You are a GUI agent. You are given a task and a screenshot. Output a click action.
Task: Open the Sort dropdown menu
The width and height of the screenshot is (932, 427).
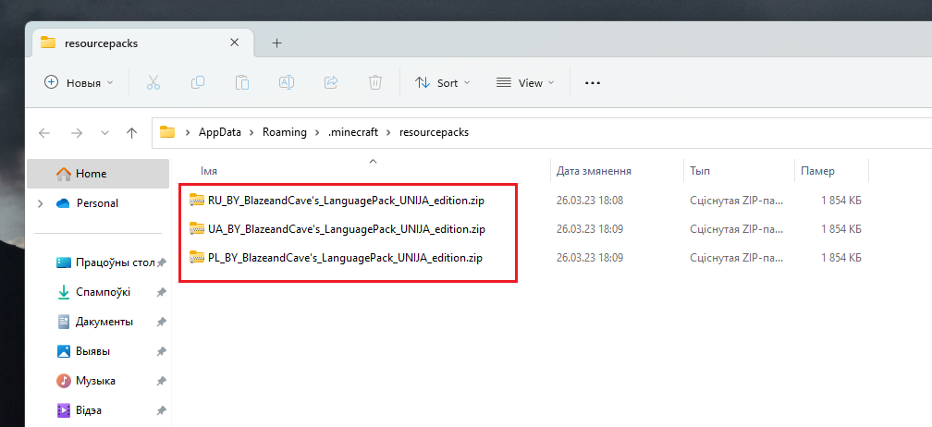click(x=442, y=82)
